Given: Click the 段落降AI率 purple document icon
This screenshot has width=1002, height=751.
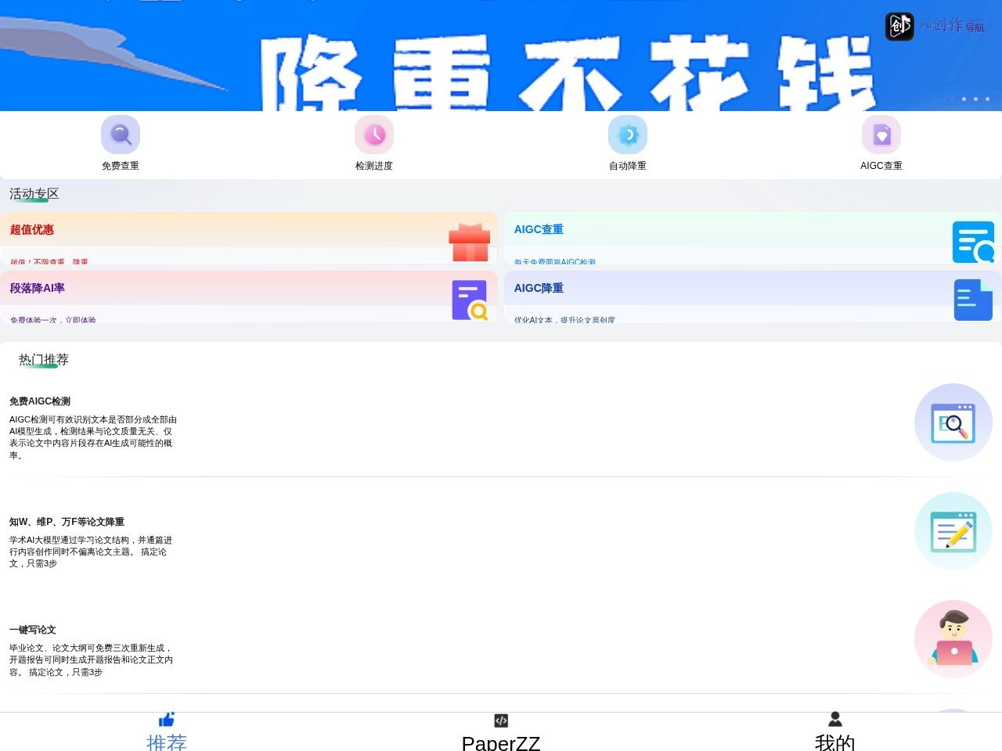Looking at the screenshot, I should [x=470, y=300].
